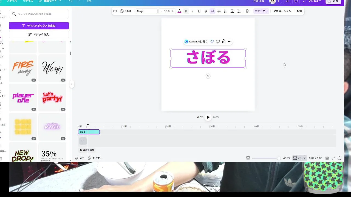
Task: Select the Let's party! text style
Action: tap(52, 97)
